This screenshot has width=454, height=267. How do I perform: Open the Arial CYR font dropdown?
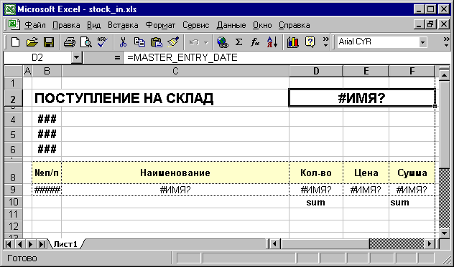click(422, 42)
